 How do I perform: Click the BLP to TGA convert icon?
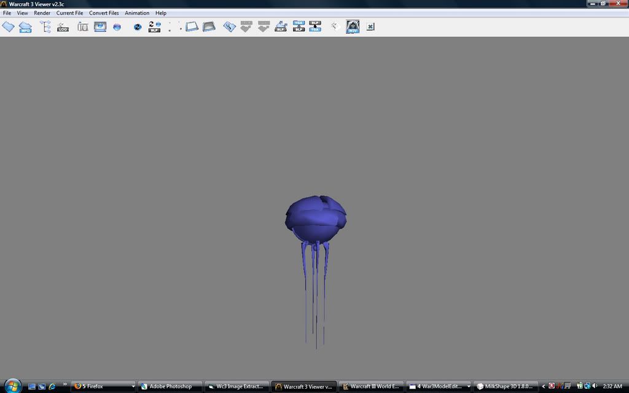(x=315, y=26)
